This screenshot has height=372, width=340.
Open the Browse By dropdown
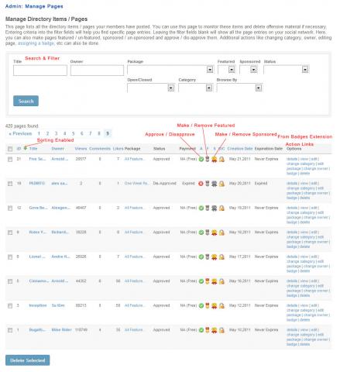click(x=239, y=88)
